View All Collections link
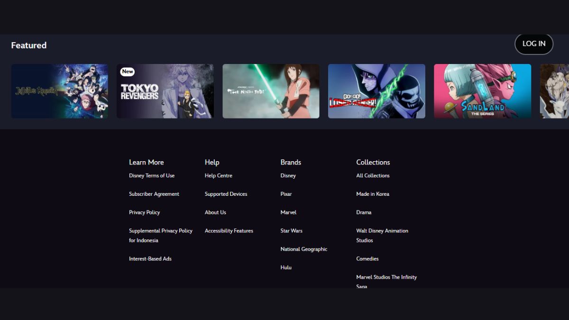 [373, 176]
